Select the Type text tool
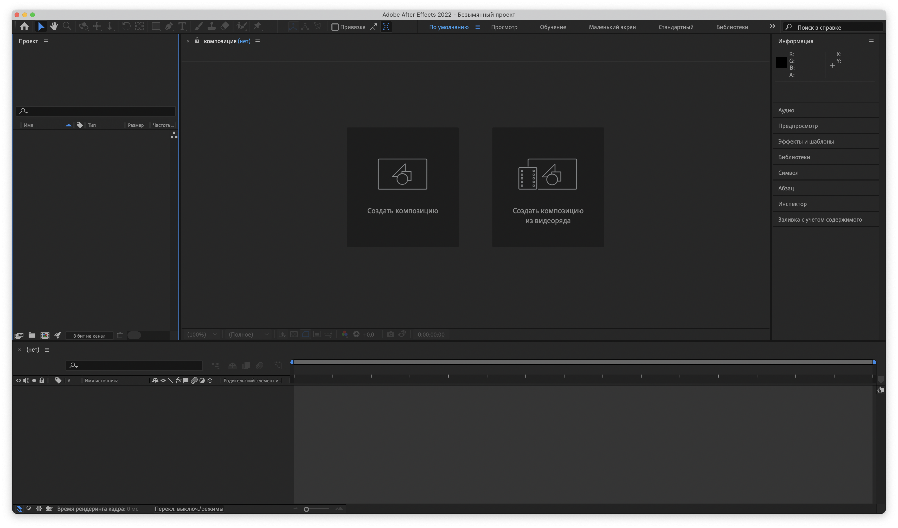The width and height of the screenshot is (898, 528). [x=182, y=26]
